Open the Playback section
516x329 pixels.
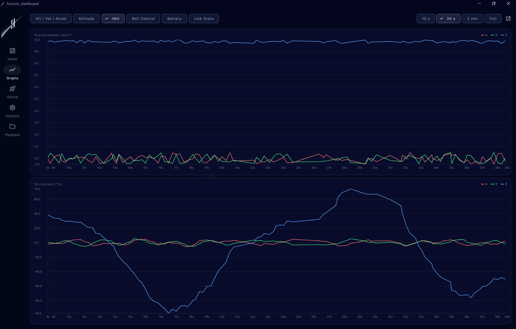[12, 130]
